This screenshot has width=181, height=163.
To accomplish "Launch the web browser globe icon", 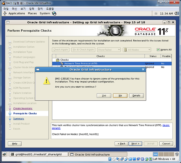I will coord(54,14).
